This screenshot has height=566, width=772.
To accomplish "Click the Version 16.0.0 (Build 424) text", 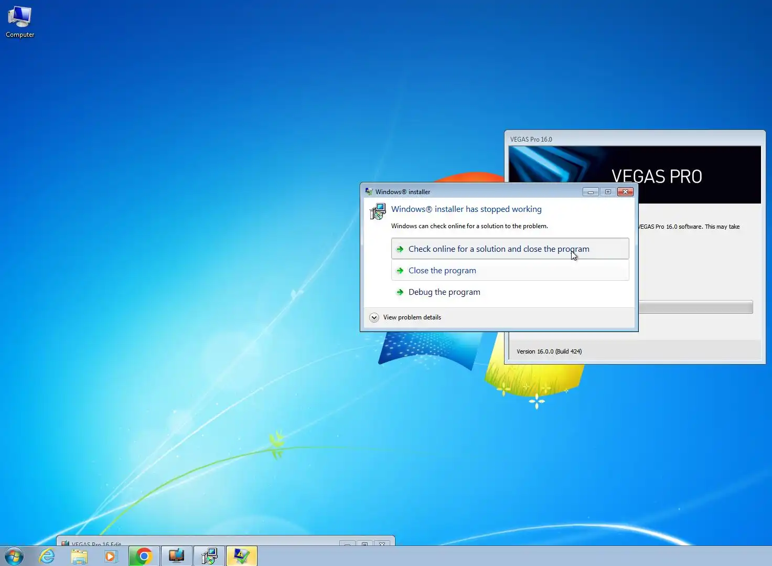I will [549, 351].
